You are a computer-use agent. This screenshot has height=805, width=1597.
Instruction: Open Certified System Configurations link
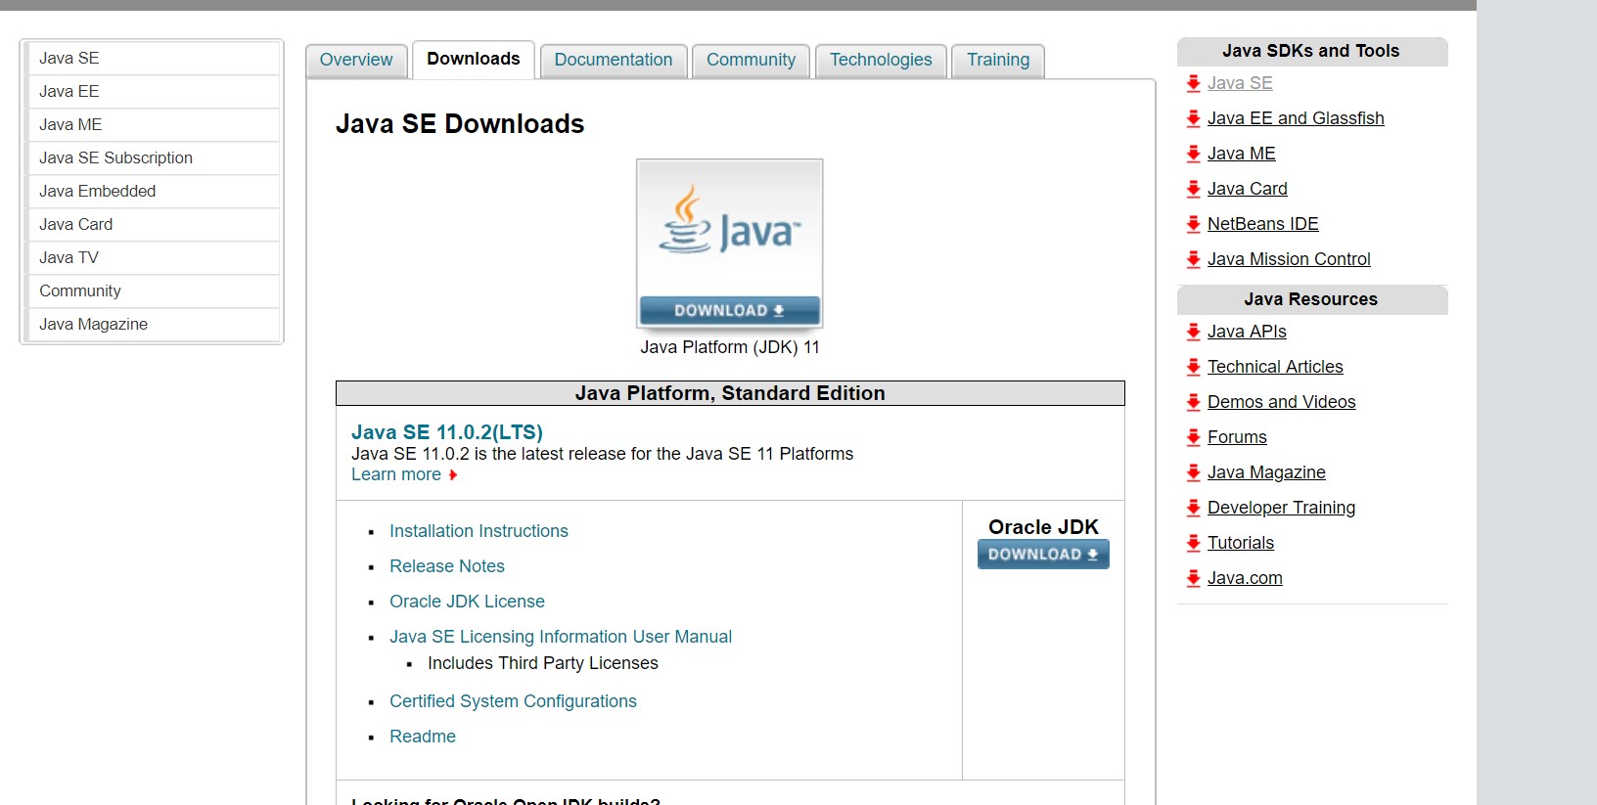click(513, 701)
